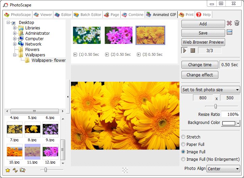The height and width of the screenshot is (178, 244).
Task: Open the Print tab
Action: click(186, 15)
